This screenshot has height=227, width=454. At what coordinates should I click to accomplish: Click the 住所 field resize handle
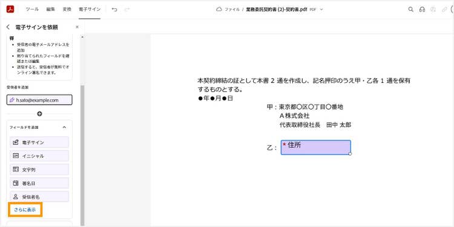tap(350, 154)
